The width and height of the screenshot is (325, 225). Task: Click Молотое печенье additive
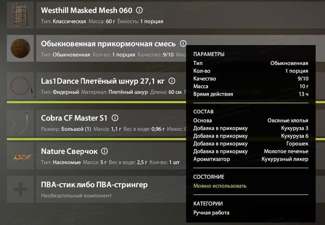286,151
